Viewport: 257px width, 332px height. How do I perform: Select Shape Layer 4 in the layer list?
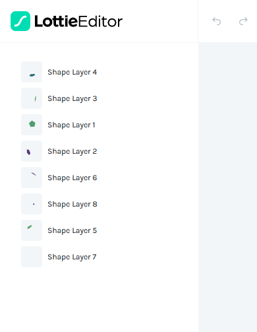[x=72, y=72]
